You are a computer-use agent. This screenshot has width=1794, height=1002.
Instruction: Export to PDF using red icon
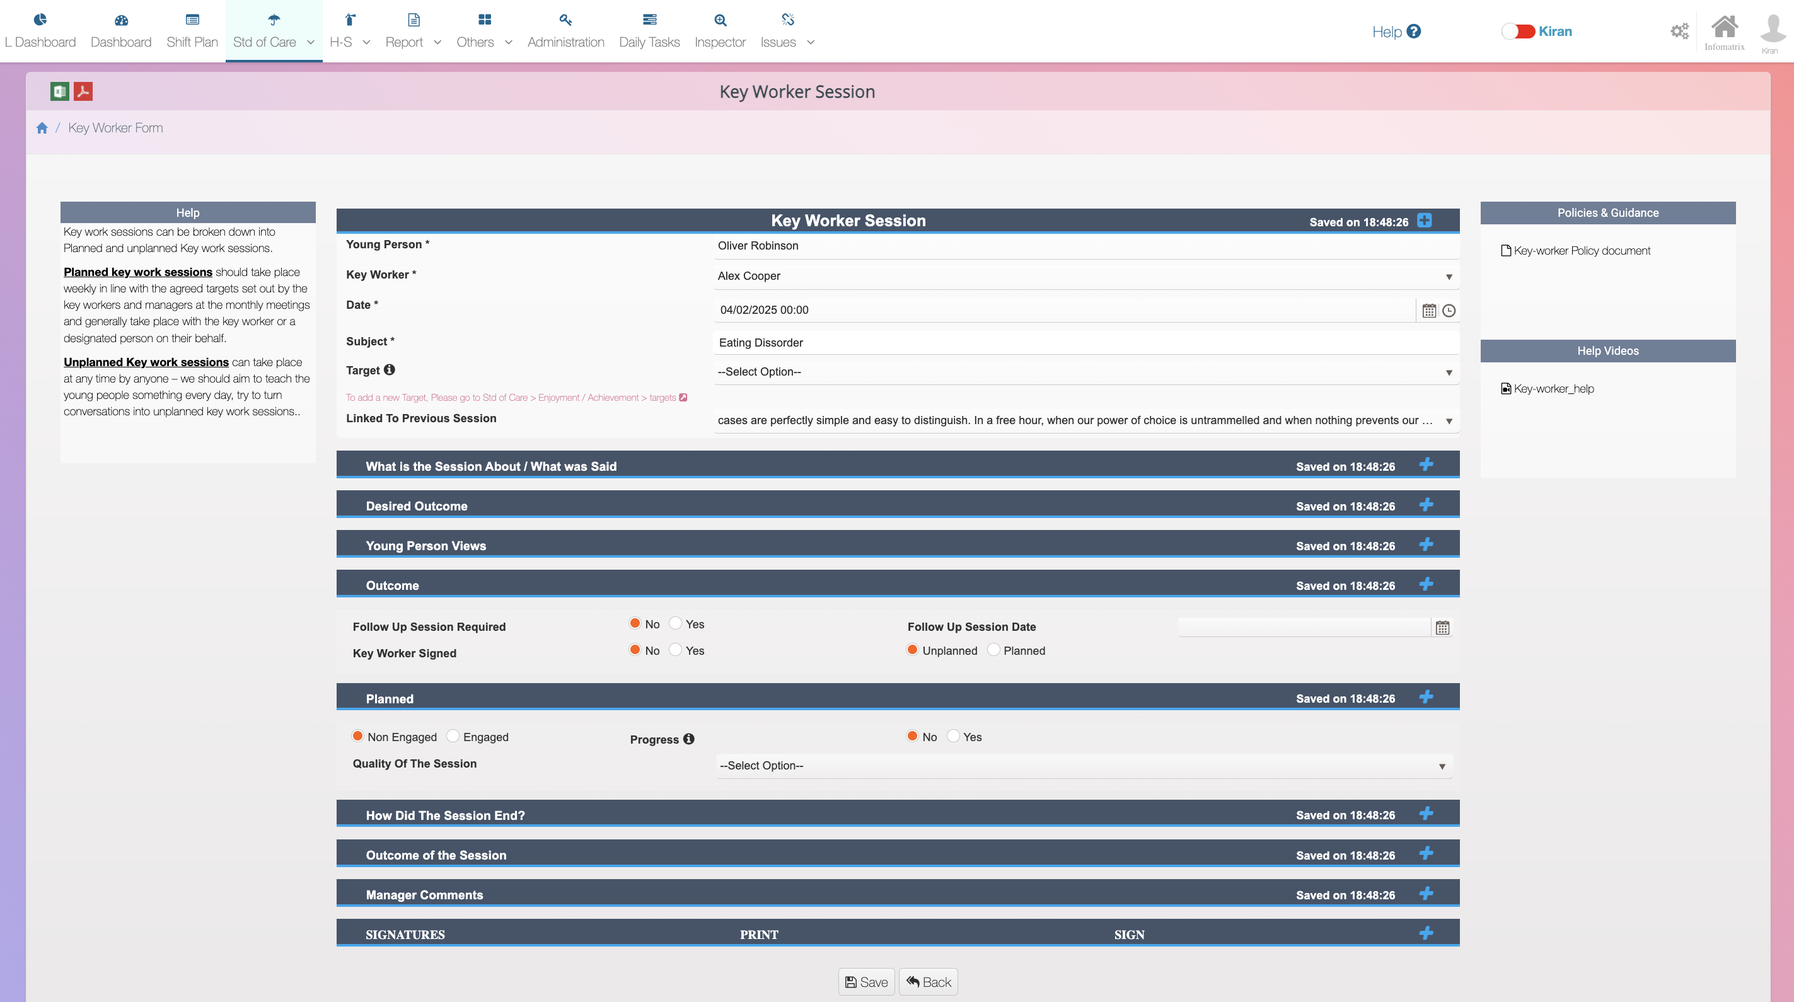pyautogui.click(x=84, y=91)
